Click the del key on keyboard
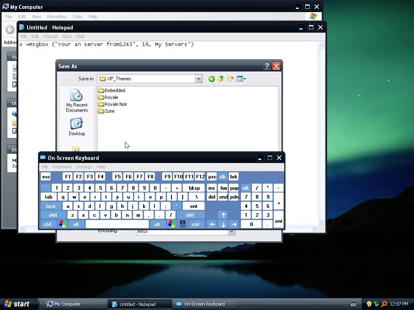The height and width of the screenshot is (310, 414). click(212, 197)
